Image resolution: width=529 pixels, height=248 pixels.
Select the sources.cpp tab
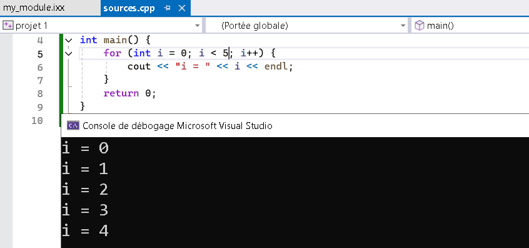pyautogui.click(x=129, y=8)
